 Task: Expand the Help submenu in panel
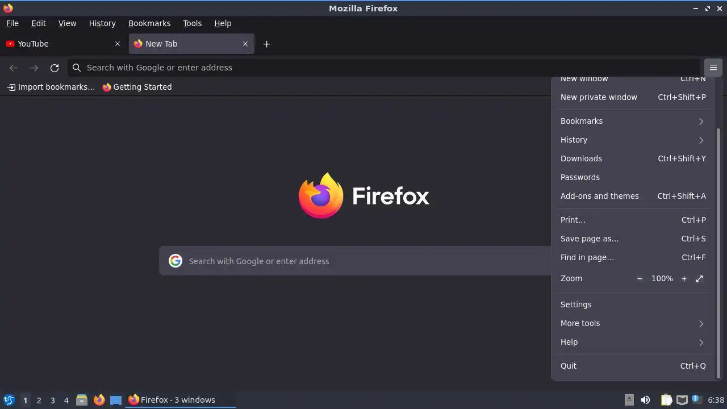(633, 342)
